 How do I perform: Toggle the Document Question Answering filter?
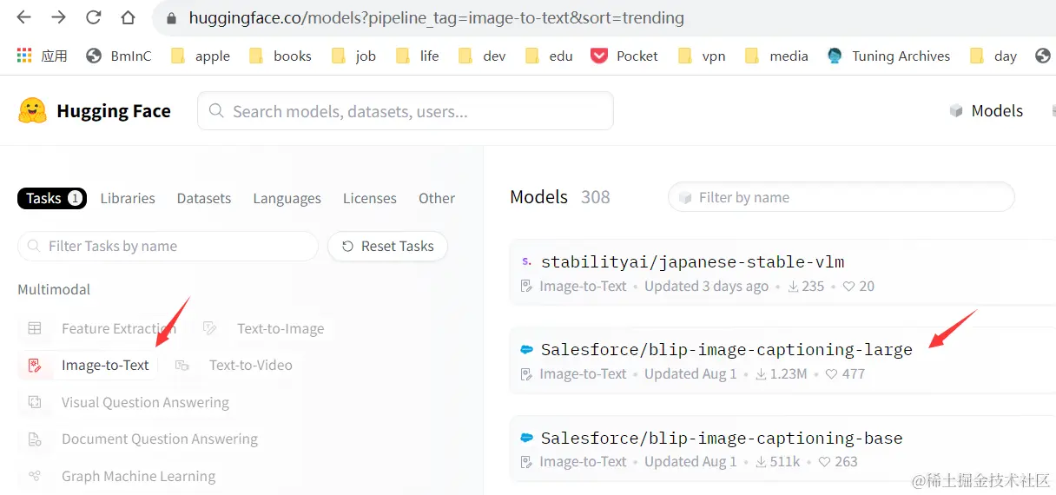(142, 439)
